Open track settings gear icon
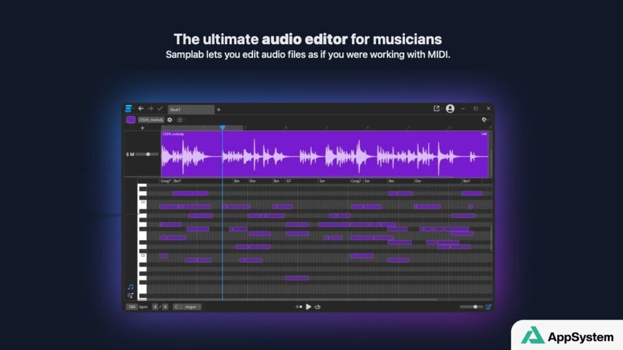This screenshot has height=350, width=623. click(169, 120)
